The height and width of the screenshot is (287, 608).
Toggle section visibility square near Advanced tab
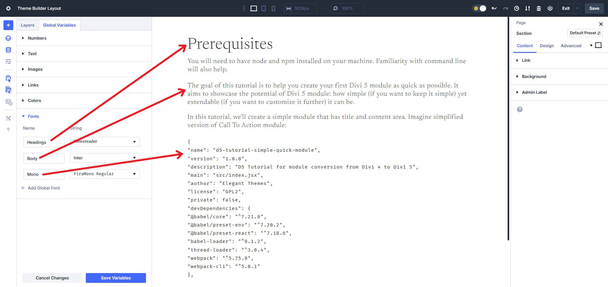coord(598,45)
